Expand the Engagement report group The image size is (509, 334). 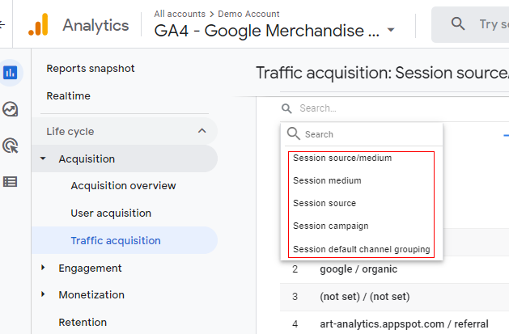point(43,268)
